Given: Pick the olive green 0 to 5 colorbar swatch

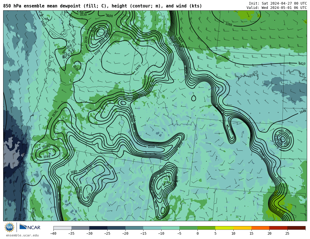Looking at the screenshot, I should click(206, 228).
